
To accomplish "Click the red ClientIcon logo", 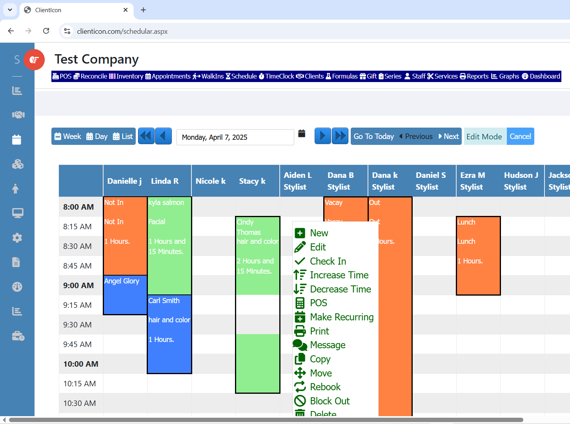I will (x=34, y=60).
